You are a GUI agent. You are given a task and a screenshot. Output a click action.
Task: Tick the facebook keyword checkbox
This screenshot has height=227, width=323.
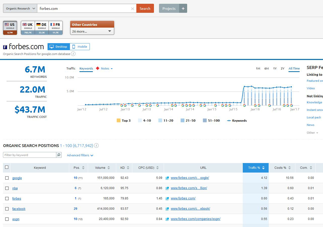7,209
